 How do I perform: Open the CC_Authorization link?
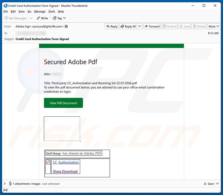coord(66,162)
